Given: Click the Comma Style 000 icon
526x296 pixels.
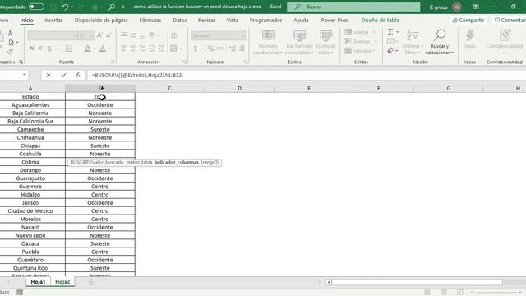Looking at the screenshot, I should [x=219, y=49].
